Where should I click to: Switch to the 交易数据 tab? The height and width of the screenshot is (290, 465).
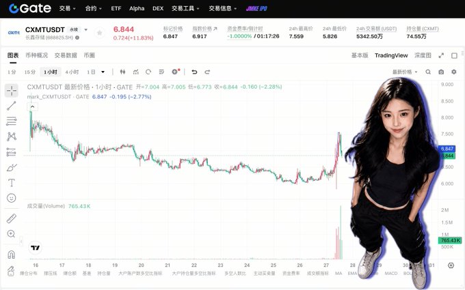66,55
